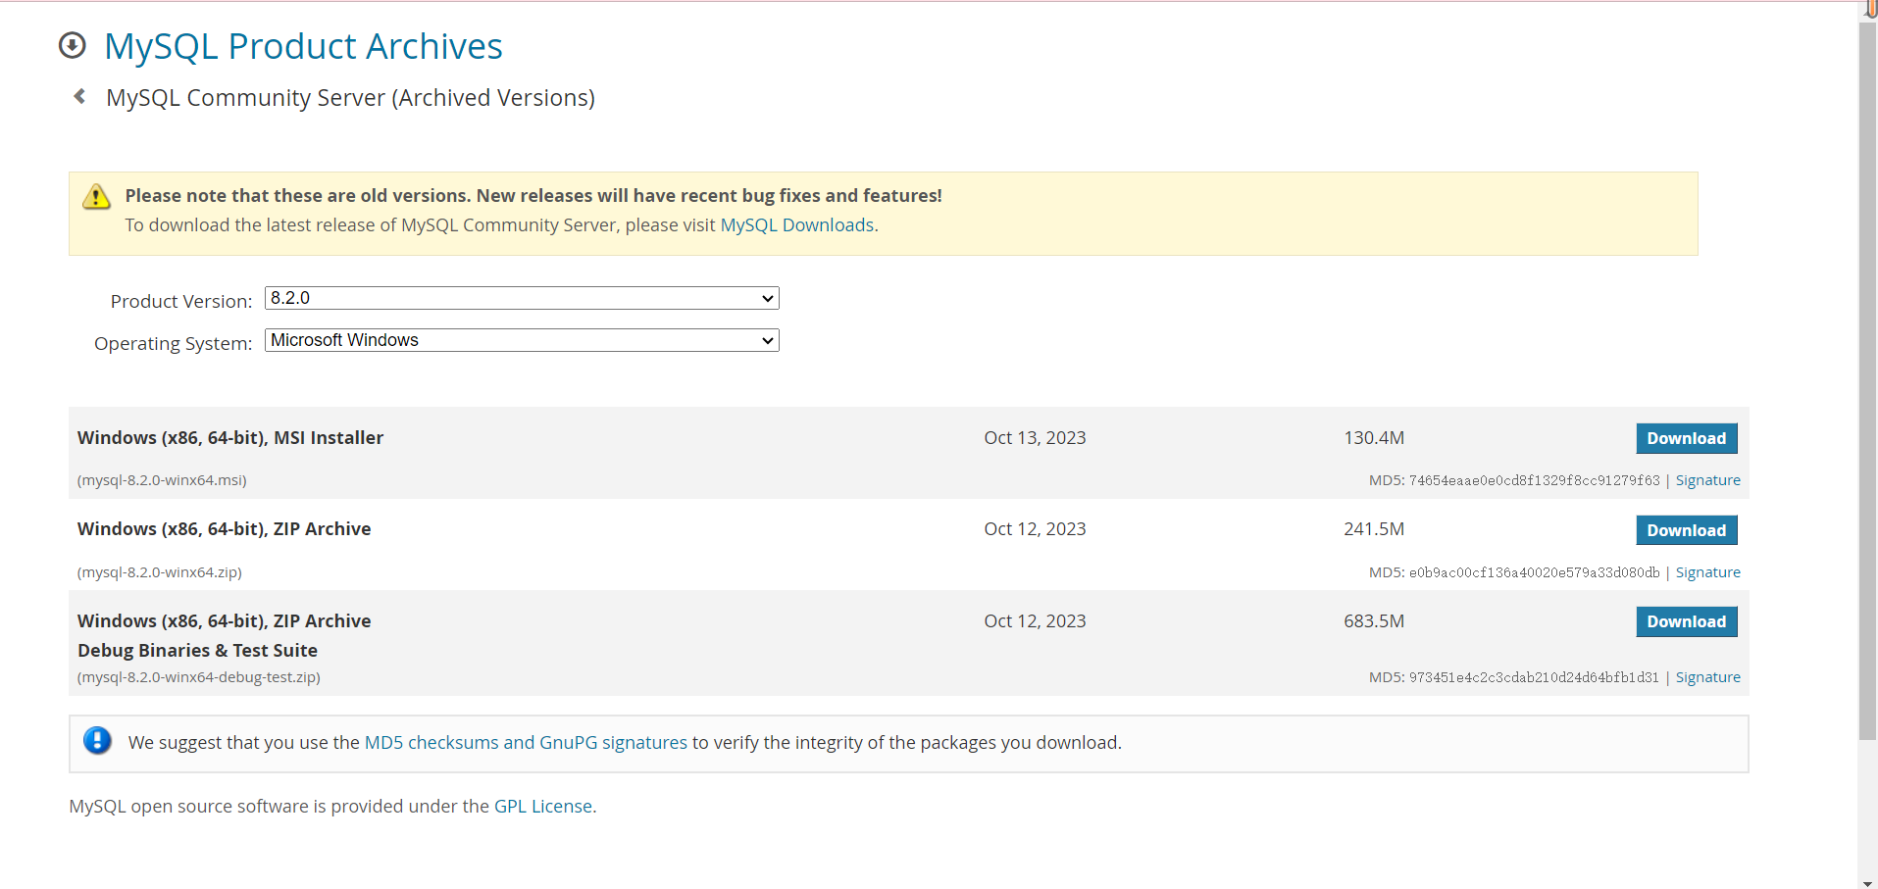
Task: Open the Operating System dropdown
Action: point(522,340)
